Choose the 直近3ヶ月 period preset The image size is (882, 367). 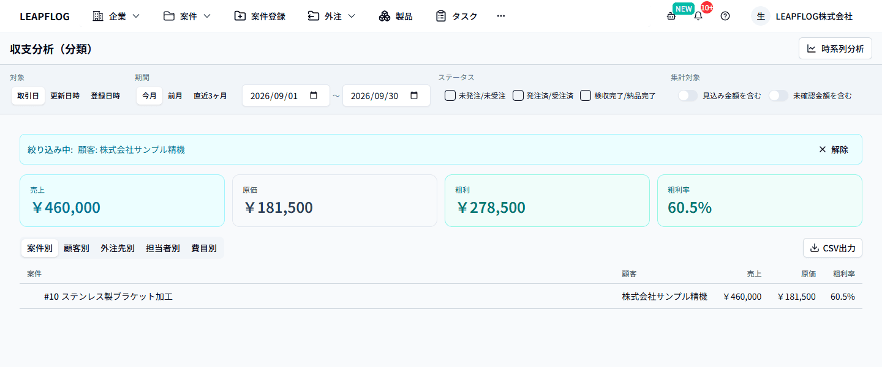click(x=210, y=95)
